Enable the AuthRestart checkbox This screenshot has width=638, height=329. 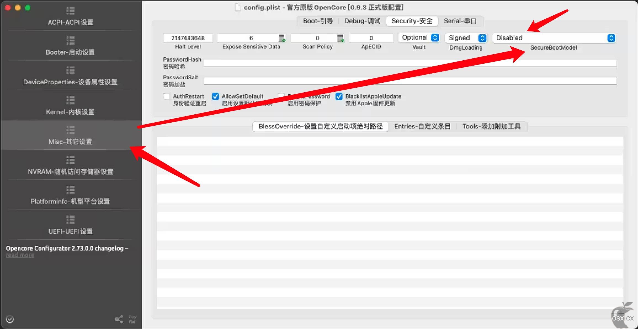(167, 96)
